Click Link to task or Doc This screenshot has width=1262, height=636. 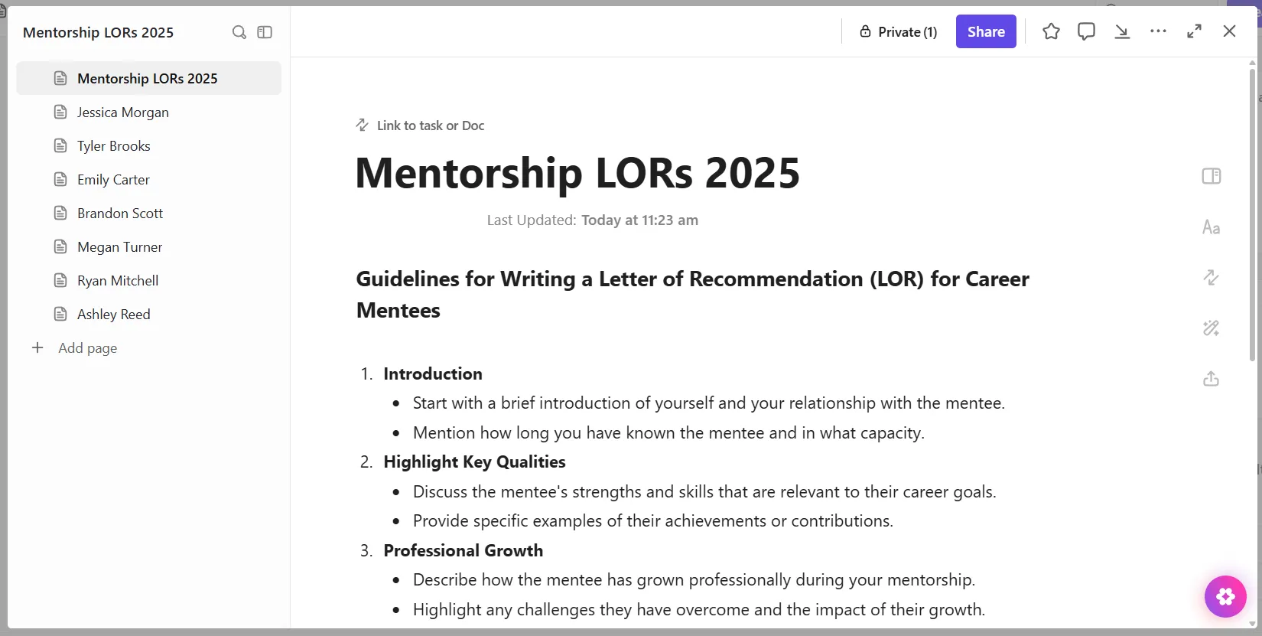420,126
